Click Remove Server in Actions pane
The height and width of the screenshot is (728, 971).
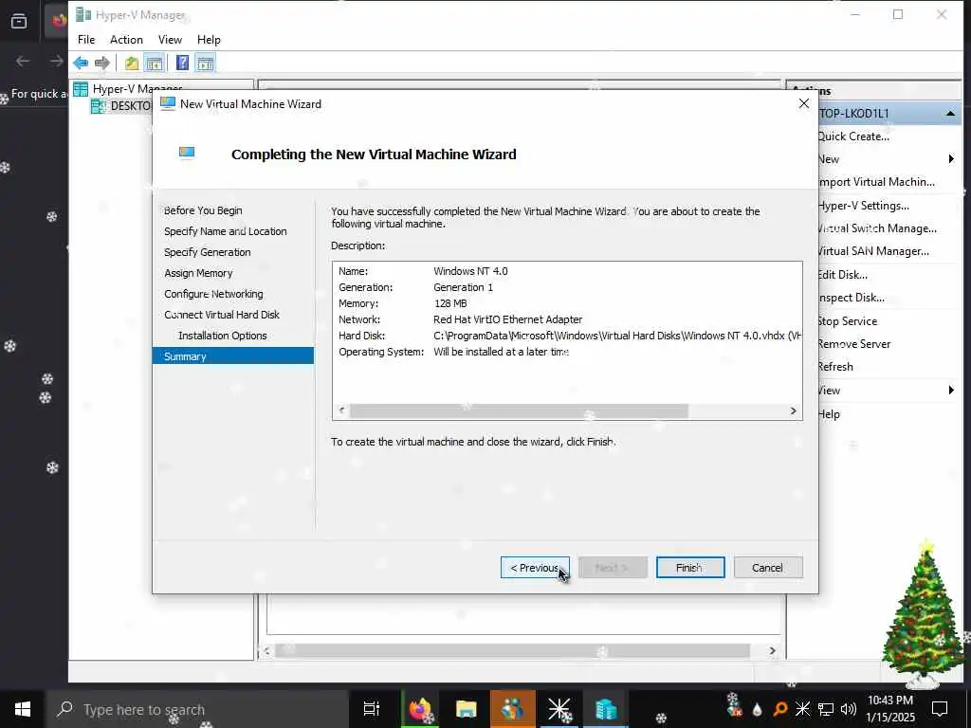854,344
